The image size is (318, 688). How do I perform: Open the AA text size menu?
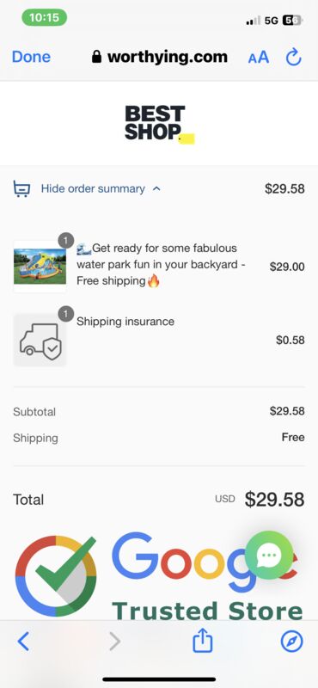(x=259, y=57)
